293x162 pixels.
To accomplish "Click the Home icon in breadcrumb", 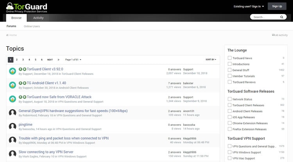I will (x=7, y=35).
